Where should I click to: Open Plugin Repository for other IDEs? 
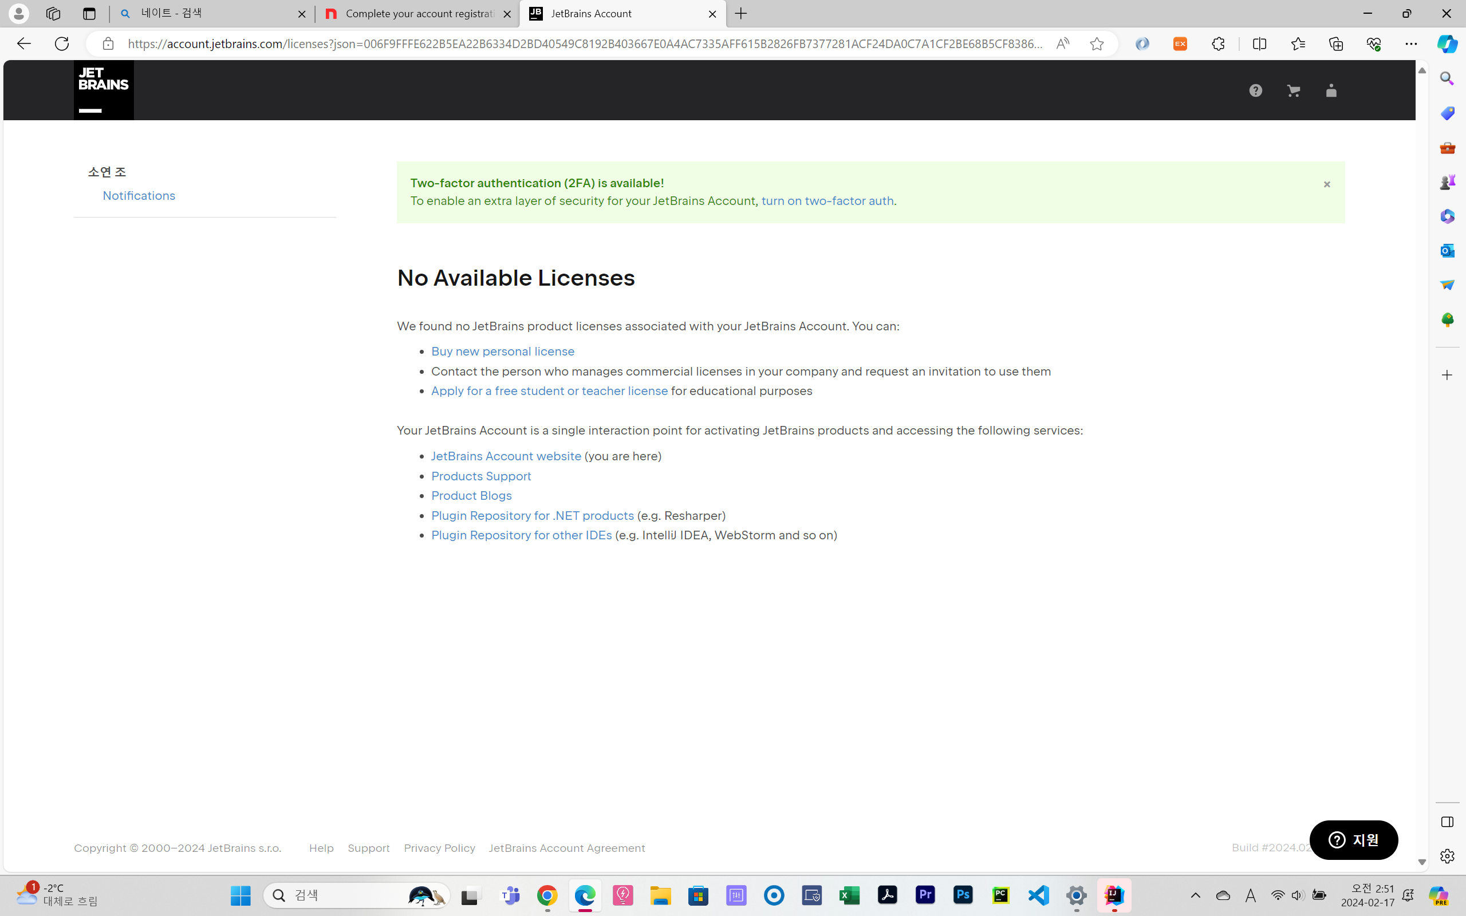click(x=522, y=535)
